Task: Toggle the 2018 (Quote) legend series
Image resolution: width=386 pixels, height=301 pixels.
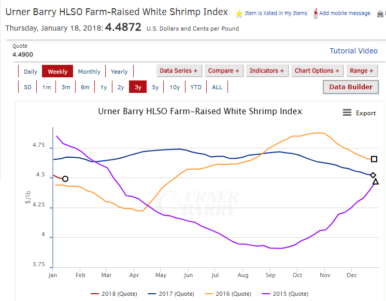Action: [x=114, y=294]
